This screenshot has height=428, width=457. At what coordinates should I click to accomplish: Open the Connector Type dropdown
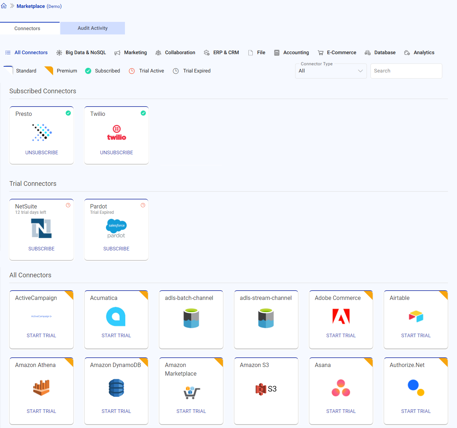pos(331,71)
